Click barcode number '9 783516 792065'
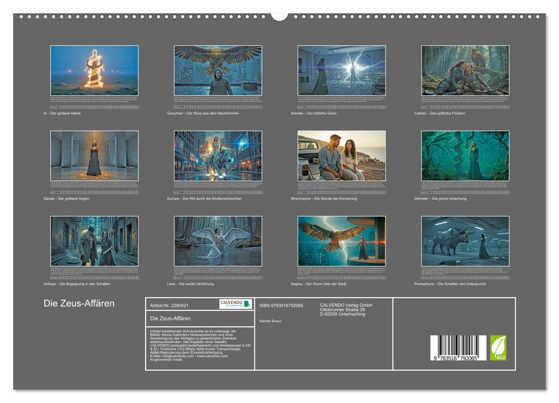Screen dimensions: 559x403 455,358
